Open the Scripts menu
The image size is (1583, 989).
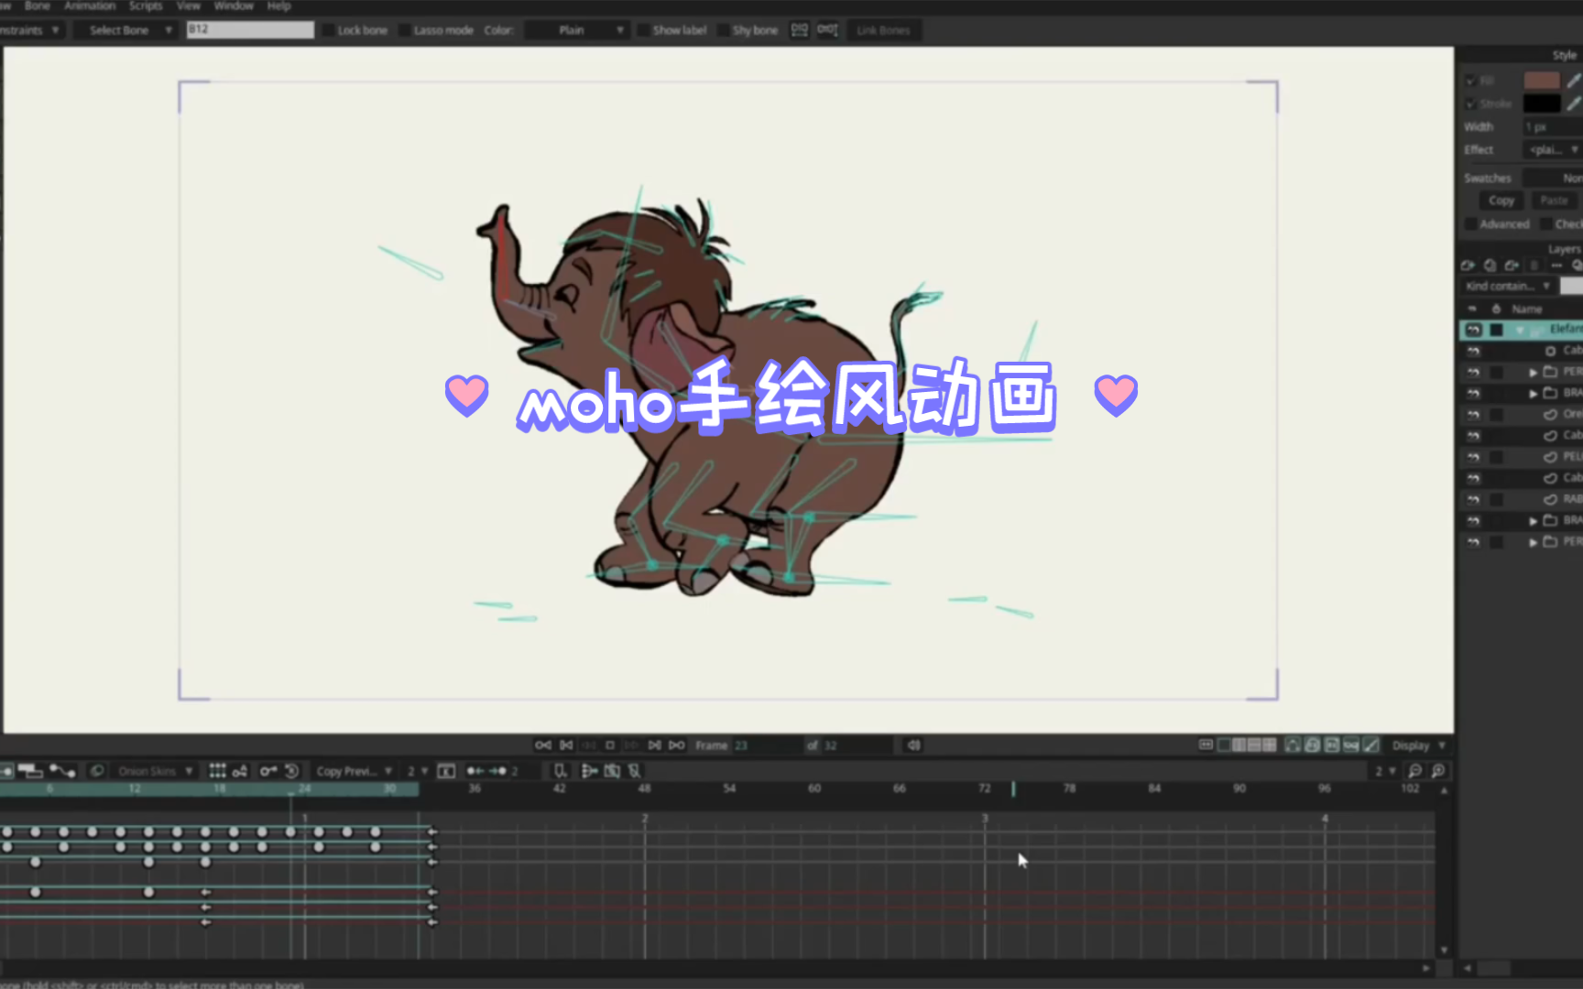click(146, 6)
